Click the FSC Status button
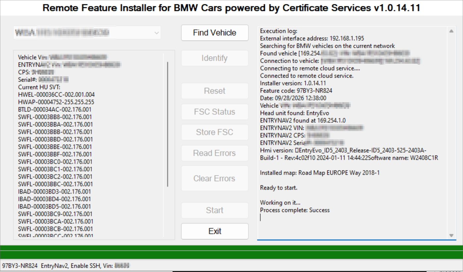 215,112
